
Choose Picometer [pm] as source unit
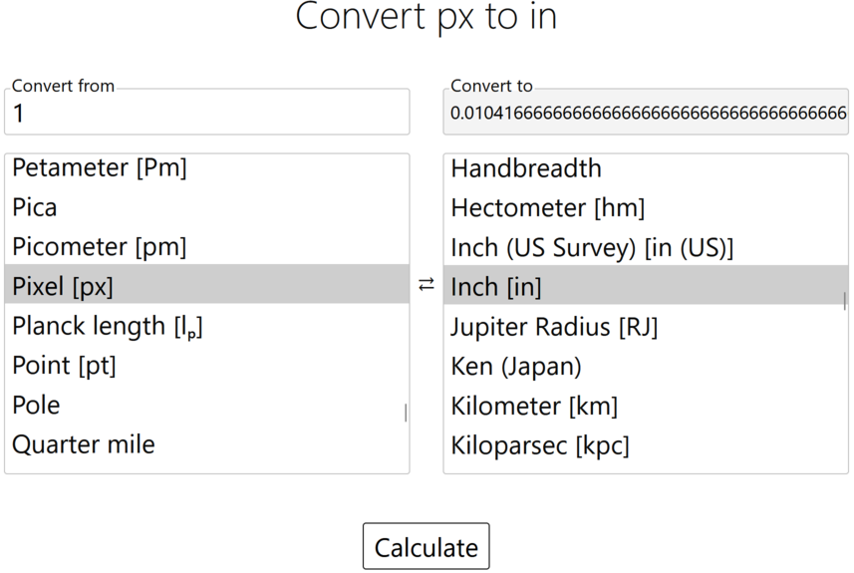100,246
